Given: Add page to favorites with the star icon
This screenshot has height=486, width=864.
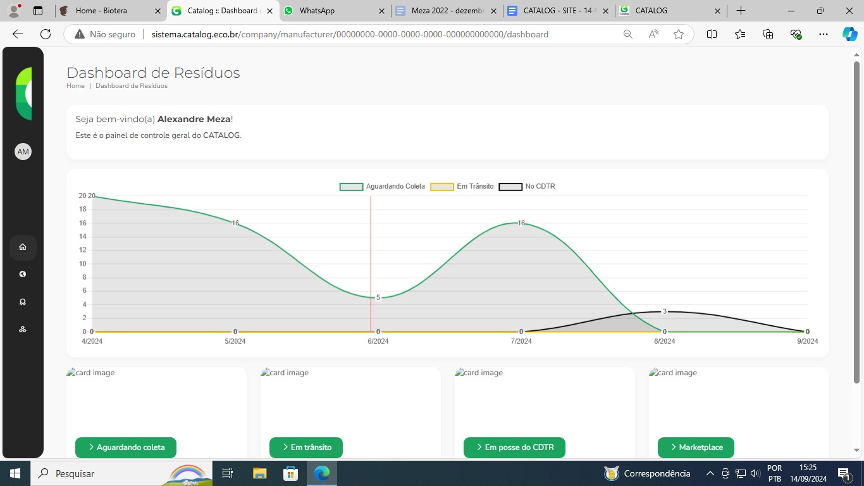Looking at the screenshot, I should 679,34.
